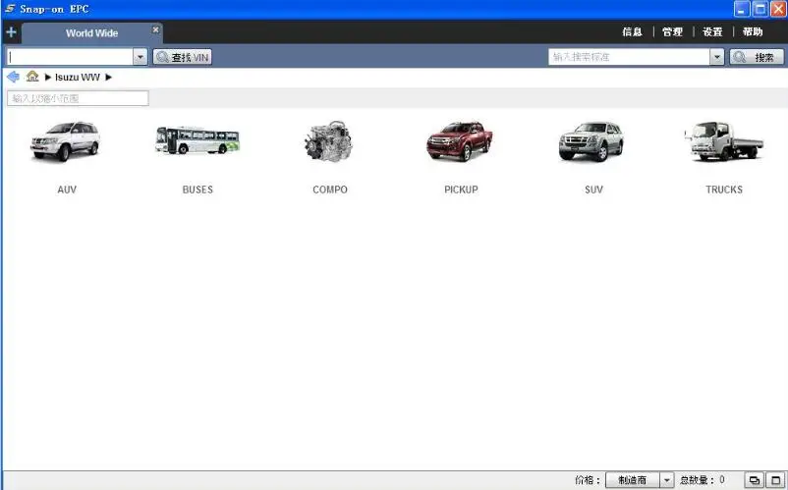Open the 设置 menu

click(x=712, y=32)
